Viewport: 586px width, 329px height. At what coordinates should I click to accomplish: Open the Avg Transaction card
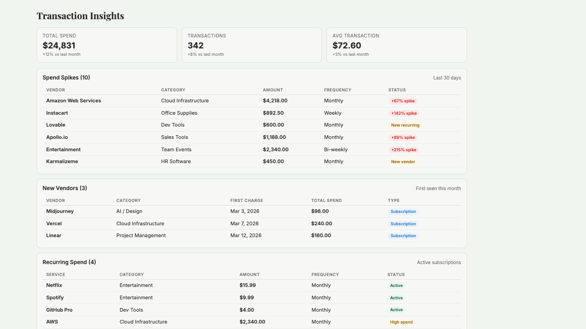coord(396,45)
